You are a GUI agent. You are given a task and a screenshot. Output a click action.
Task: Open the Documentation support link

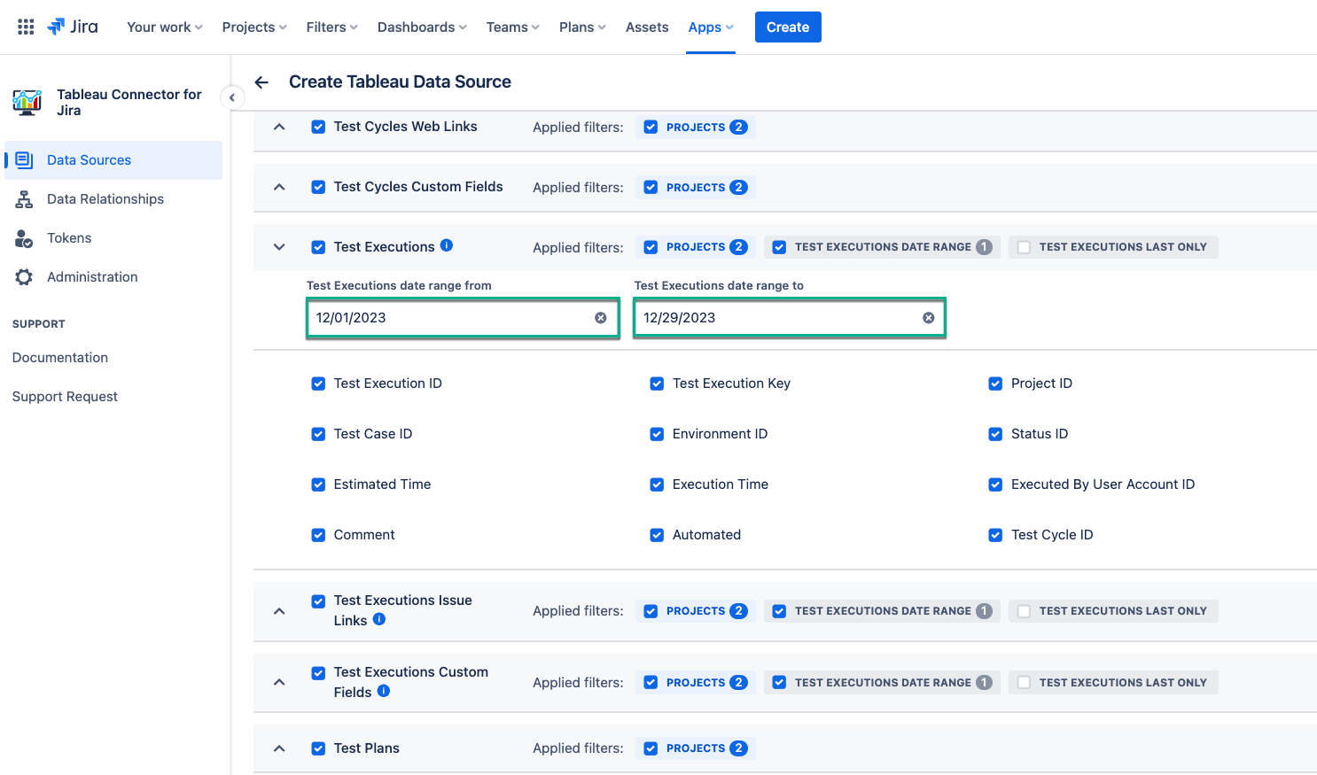click(60, 358)
